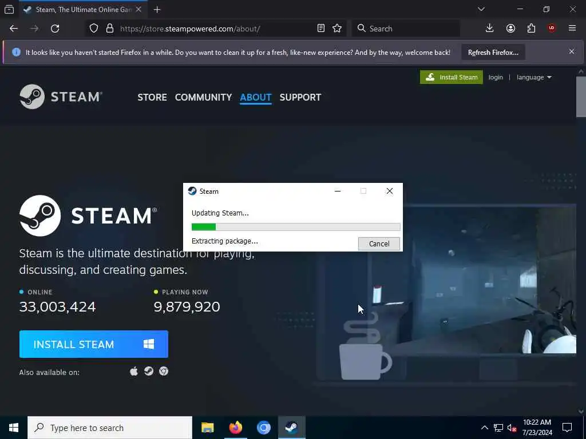
Task: Click green Install Steam header button
Action: (451, 77)
